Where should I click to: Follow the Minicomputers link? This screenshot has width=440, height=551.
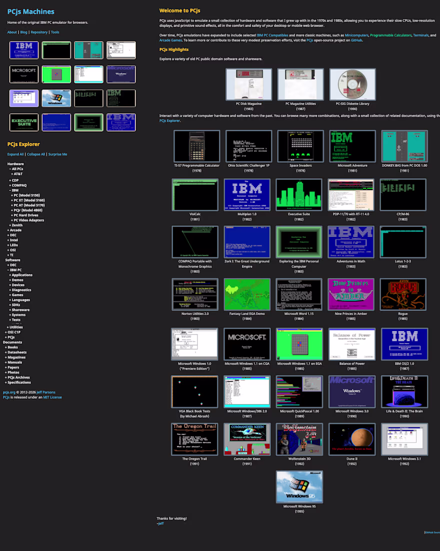[x=356, y=35]
